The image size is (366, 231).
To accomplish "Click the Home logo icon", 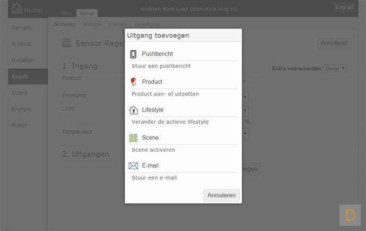I will [x=18, y=9].
